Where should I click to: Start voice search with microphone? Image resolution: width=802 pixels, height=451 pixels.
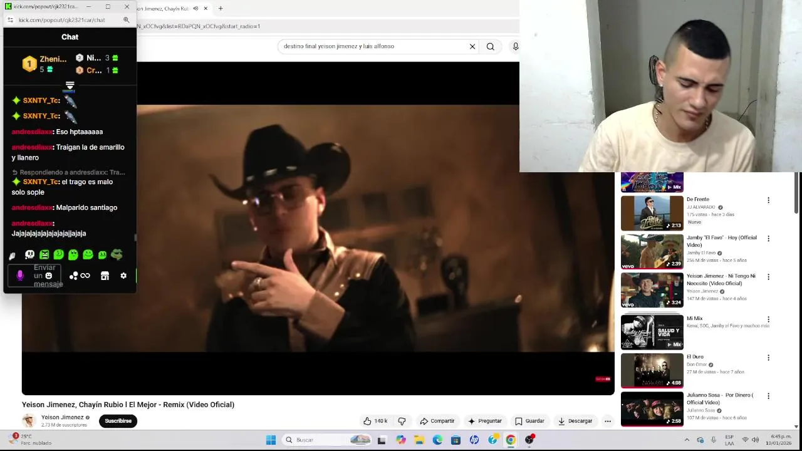515,46
